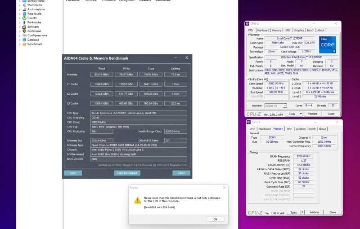This screenshot has width=360, height=229.
Task: Click the Core Speed 5000.00 MHz value
Action: [x=276, y=84]
